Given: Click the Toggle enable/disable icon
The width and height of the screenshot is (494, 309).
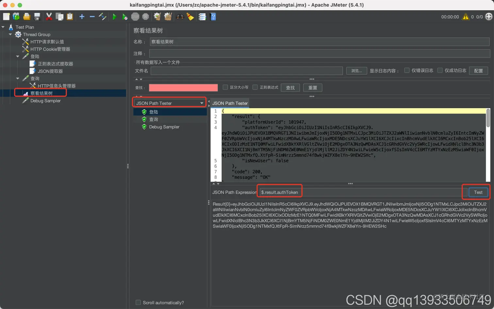Looking at the screenshot, I should tap(103, 17).
